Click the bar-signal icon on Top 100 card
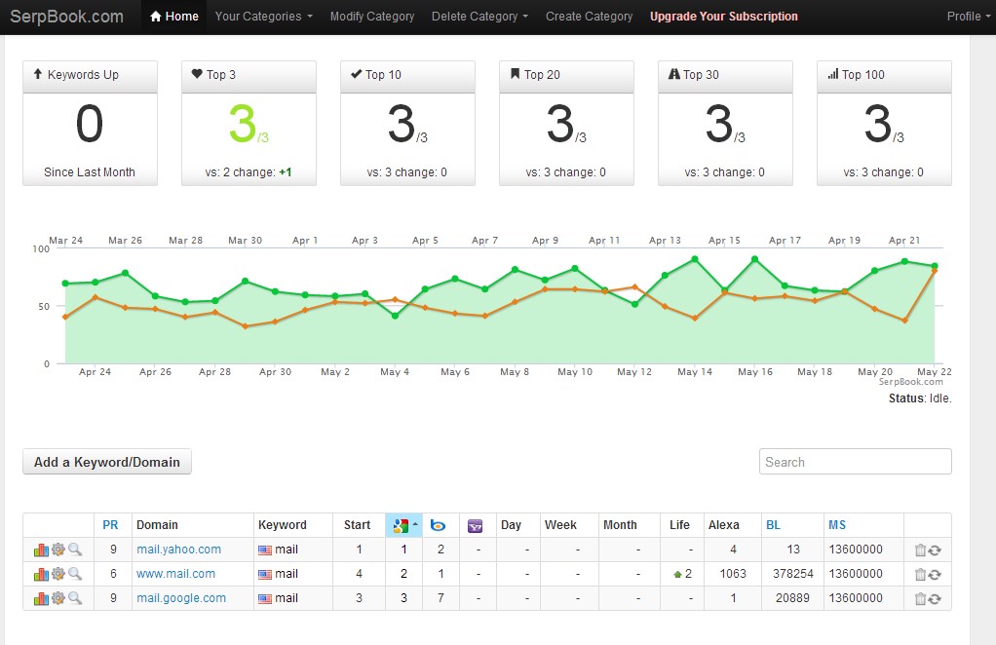The width and height of the screenshot is (996, 645). [832, 74]
